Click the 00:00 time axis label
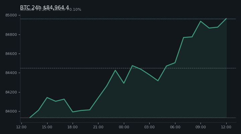 tap(124, 127)
